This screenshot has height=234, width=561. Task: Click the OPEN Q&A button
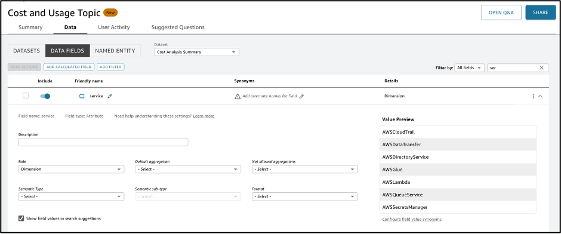pyautogui.click(x=501, y=13)
